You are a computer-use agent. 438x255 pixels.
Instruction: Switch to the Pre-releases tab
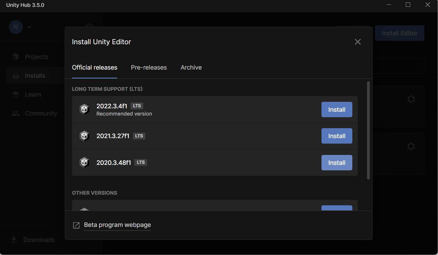[x=149, y=68]
